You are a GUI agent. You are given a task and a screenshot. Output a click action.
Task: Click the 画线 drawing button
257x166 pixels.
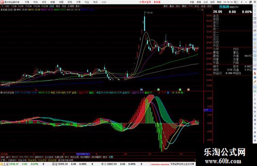184,6
